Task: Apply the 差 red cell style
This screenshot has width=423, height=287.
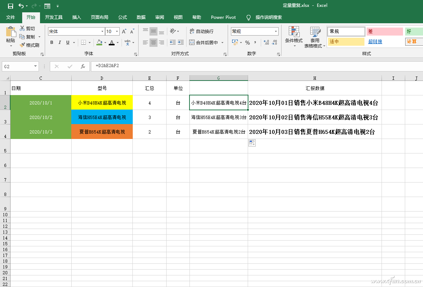Action: pyautogui.click(x=385, y=32)
